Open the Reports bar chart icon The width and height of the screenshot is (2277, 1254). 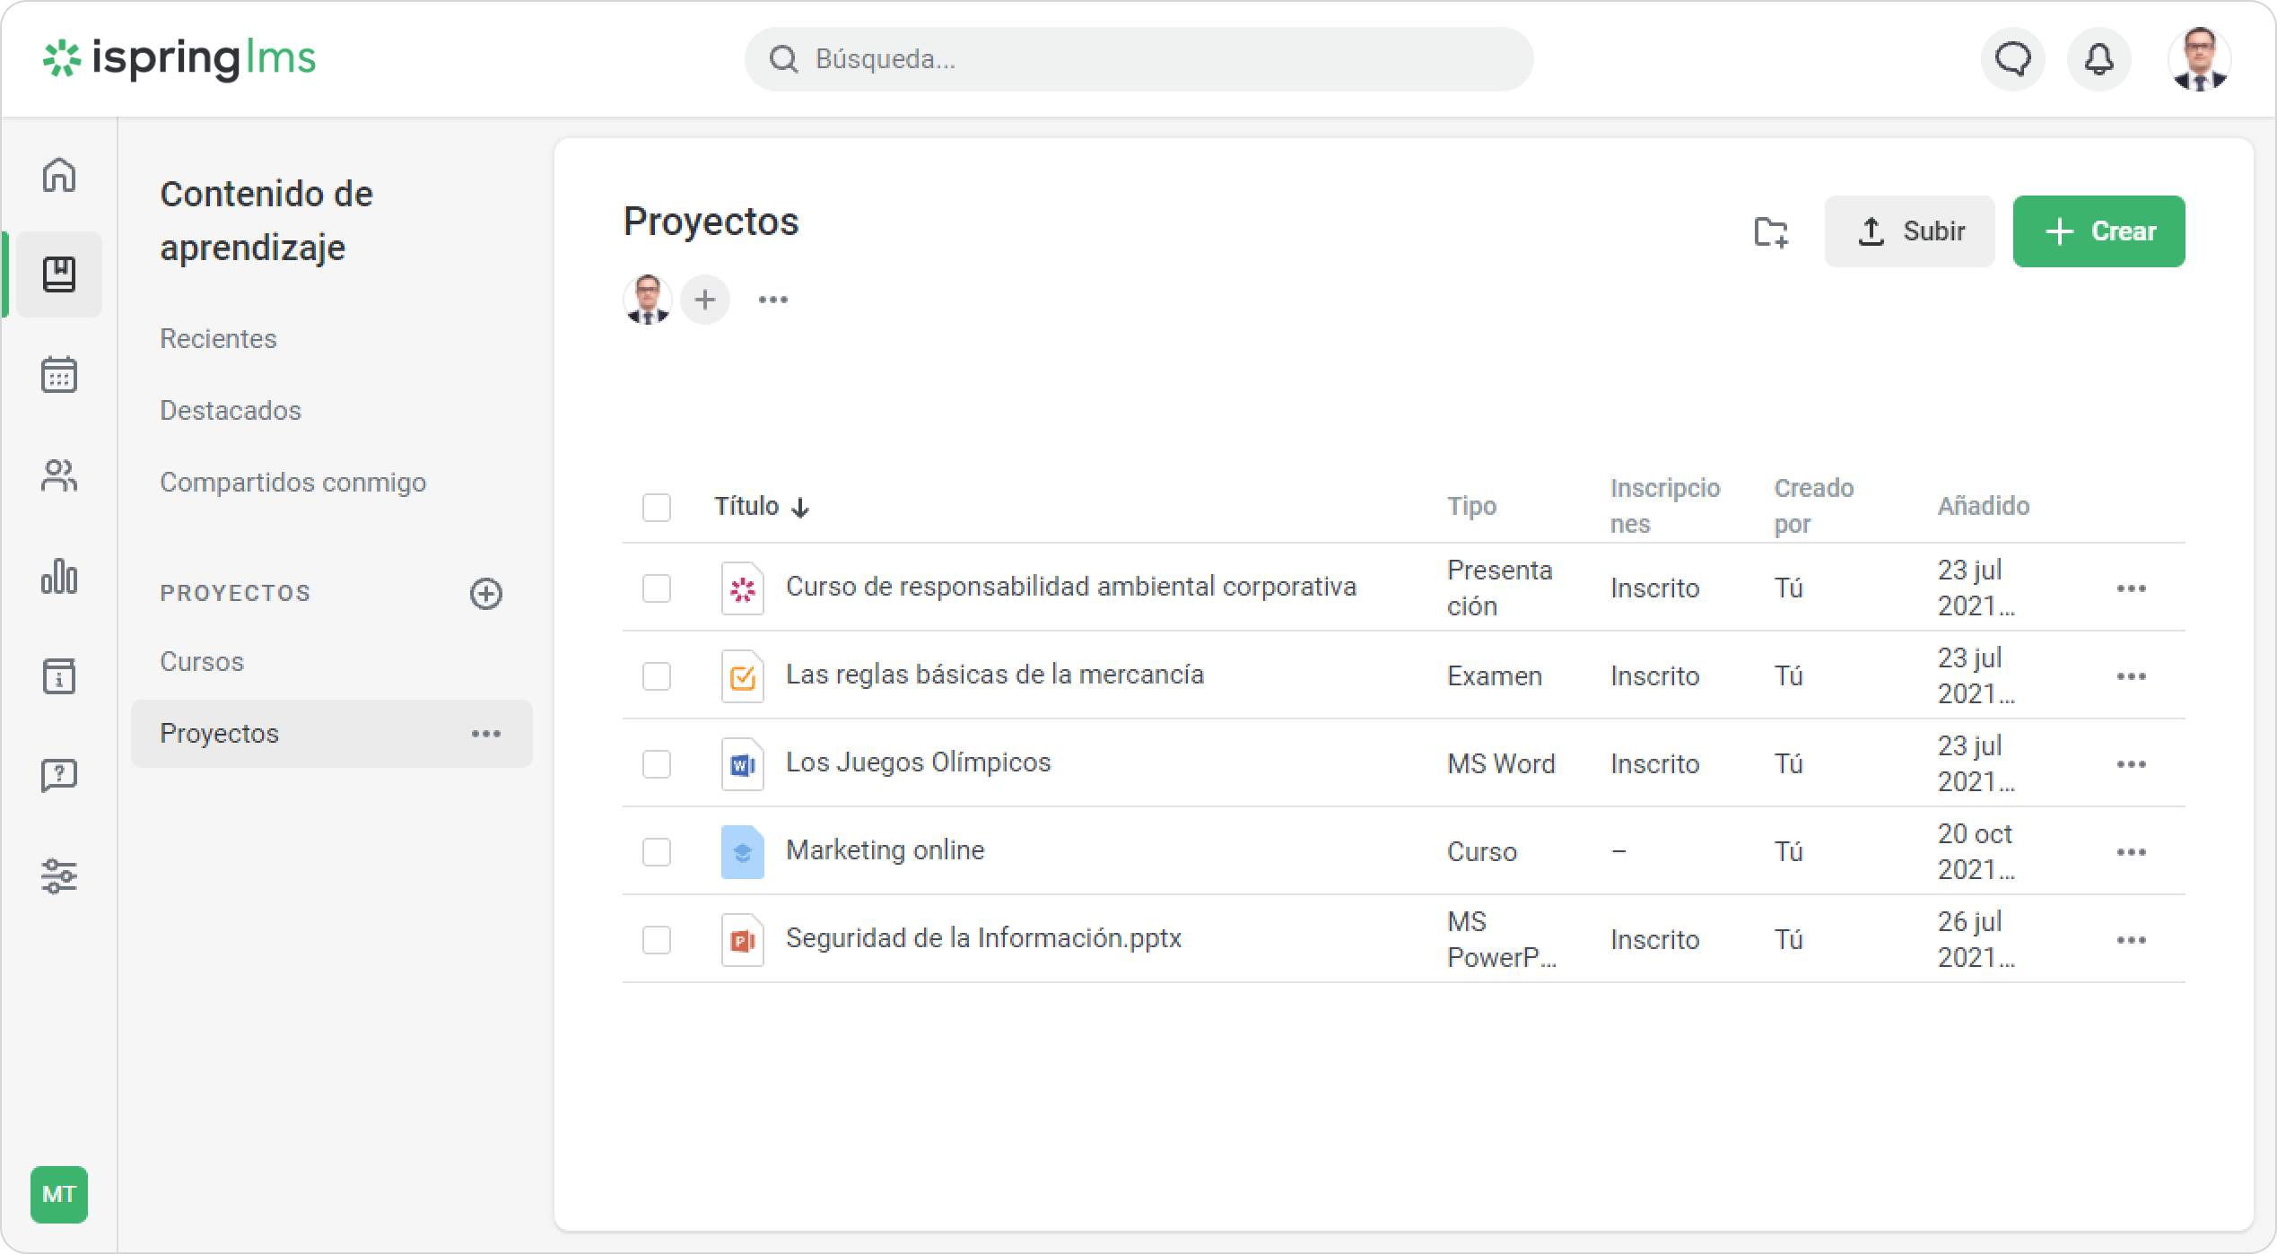tap(59, 576)
